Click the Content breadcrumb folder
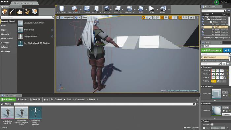 pos(58,100)
